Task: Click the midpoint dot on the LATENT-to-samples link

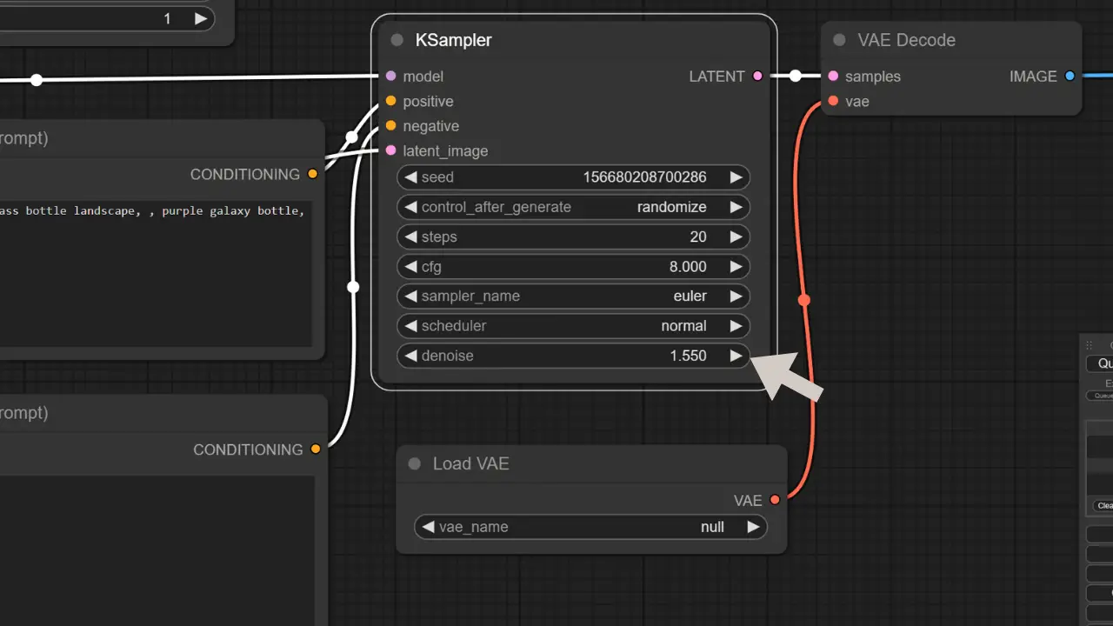Action: pyautogui.click(x=796, y=77)
